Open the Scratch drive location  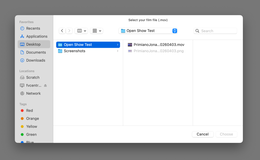tap(33, 77)
